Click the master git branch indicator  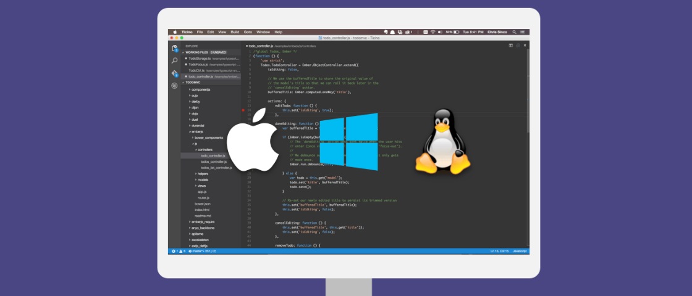tap(201, 251)
